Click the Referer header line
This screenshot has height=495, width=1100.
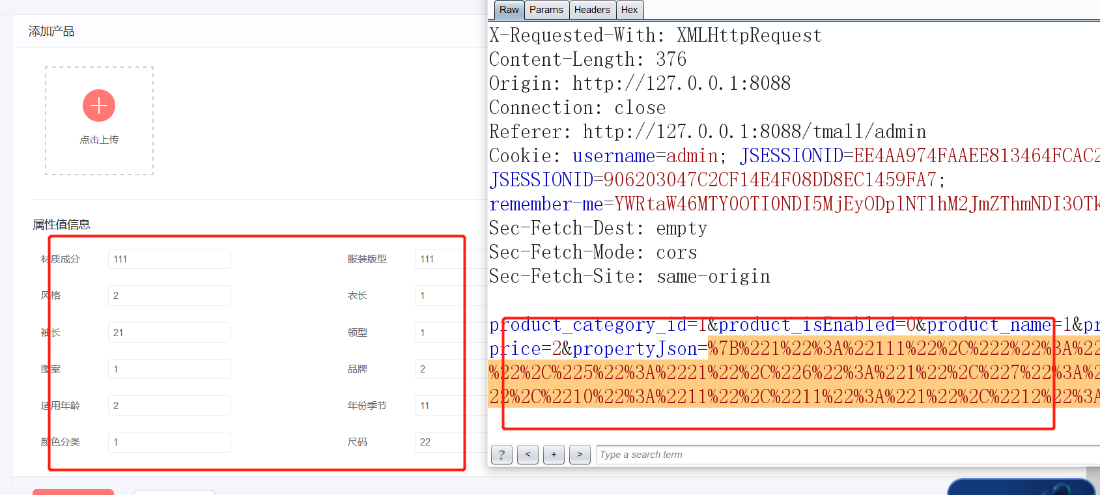click(x=707, y=132)
